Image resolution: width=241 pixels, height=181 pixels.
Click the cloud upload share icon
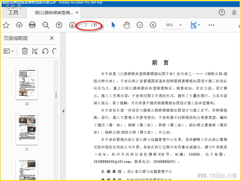pyautogui.click(x=19, y=25)
